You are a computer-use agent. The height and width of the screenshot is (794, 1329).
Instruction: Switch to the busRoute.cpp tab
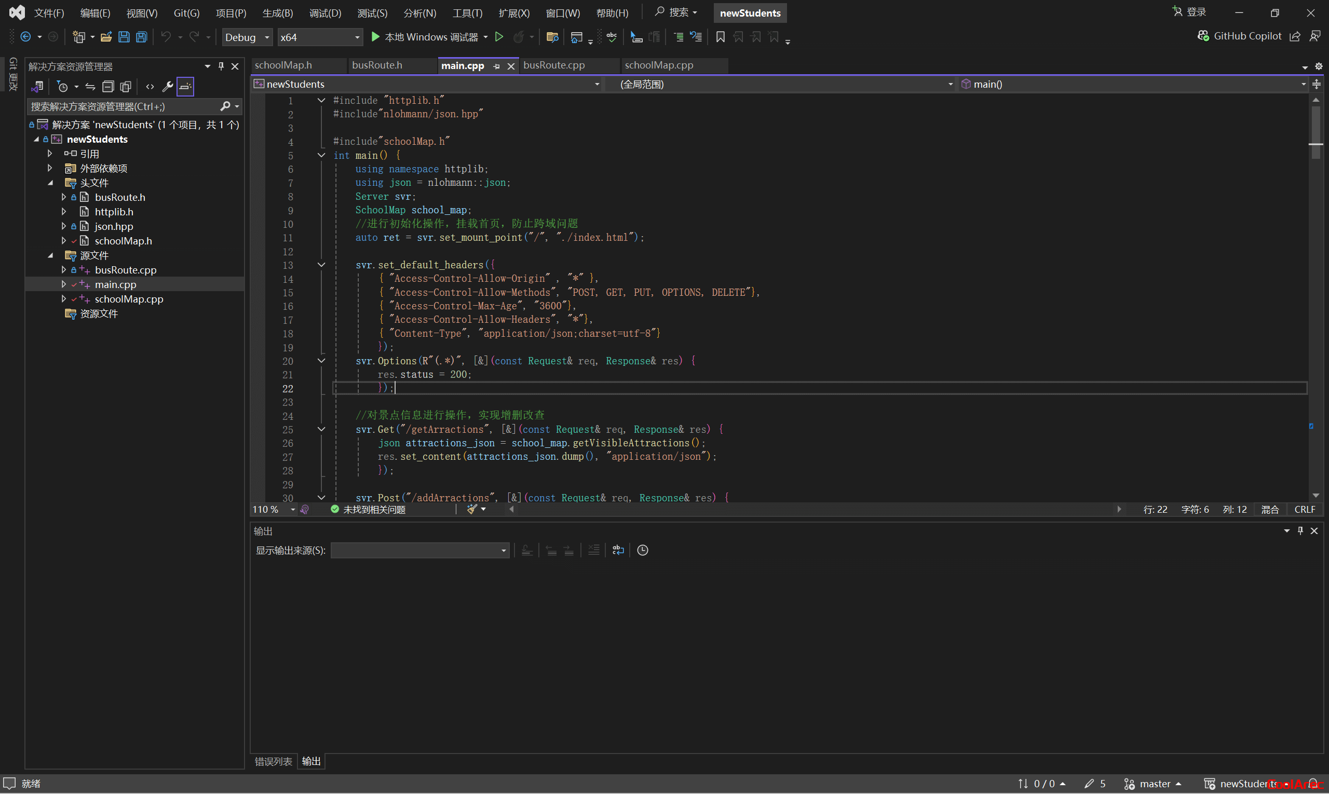553,65
